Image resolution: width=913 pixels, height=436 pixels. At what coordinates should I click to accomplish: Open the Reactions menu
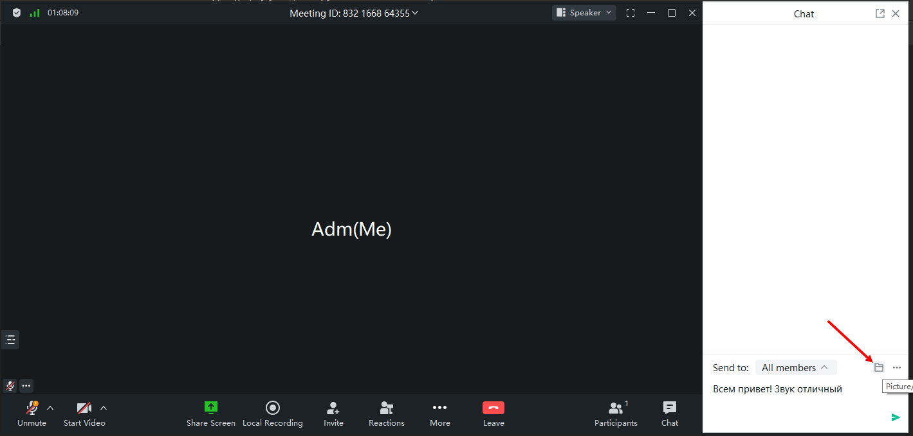(x=387, y=414)
